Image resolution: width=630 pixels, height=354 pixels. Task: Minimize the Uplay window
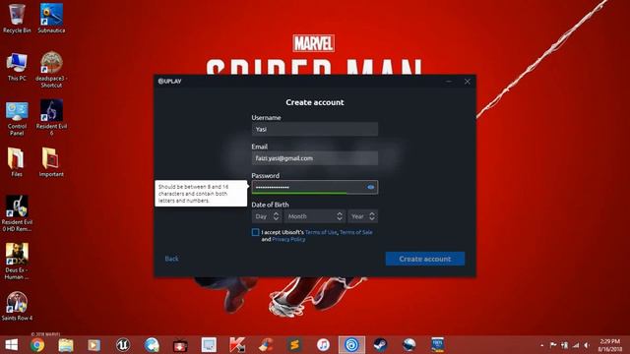449,81
